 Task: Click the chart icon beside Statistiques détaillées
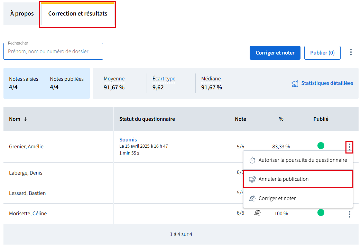click(295, 83)
